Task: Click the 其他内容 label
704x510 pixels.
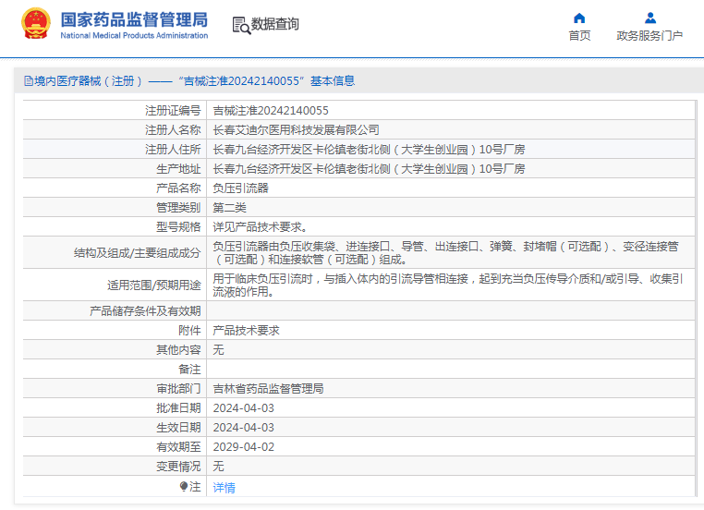Action: 178,350
